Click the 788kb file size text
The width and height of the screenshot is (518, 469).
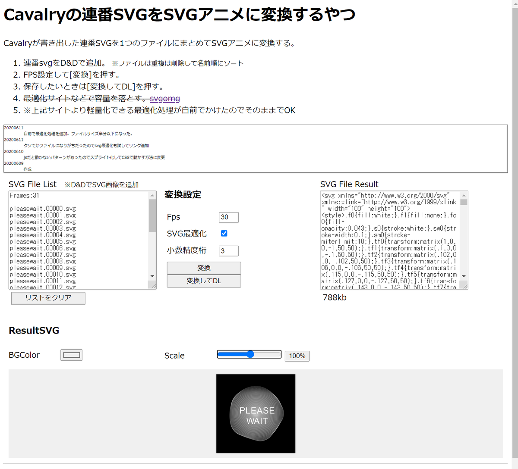(x=335, y=297)
